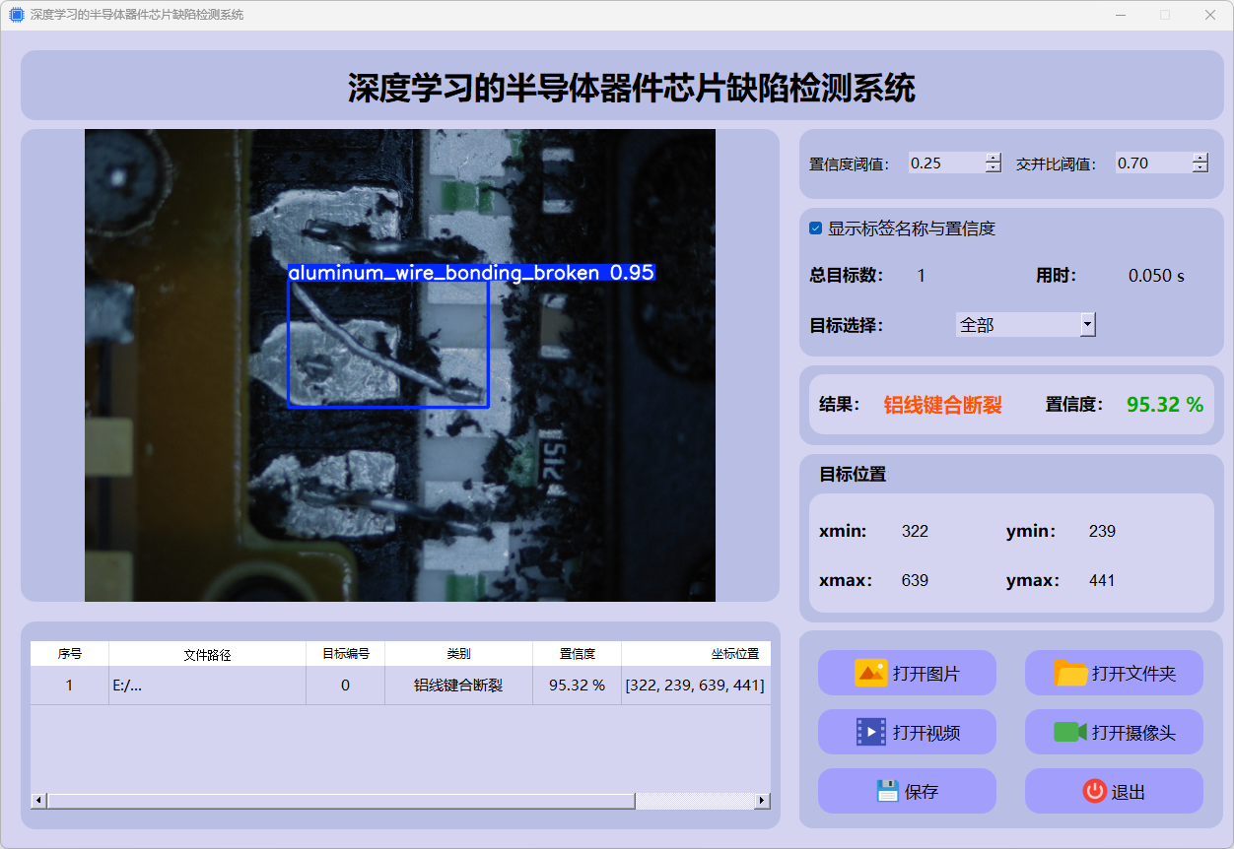Screen dimensions: 1234x849
Task: Click the 类别 column header
Action: [458, 654]
